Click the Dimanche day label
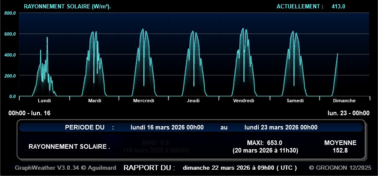Screen dimensions: 378x176 coord(344,101)
